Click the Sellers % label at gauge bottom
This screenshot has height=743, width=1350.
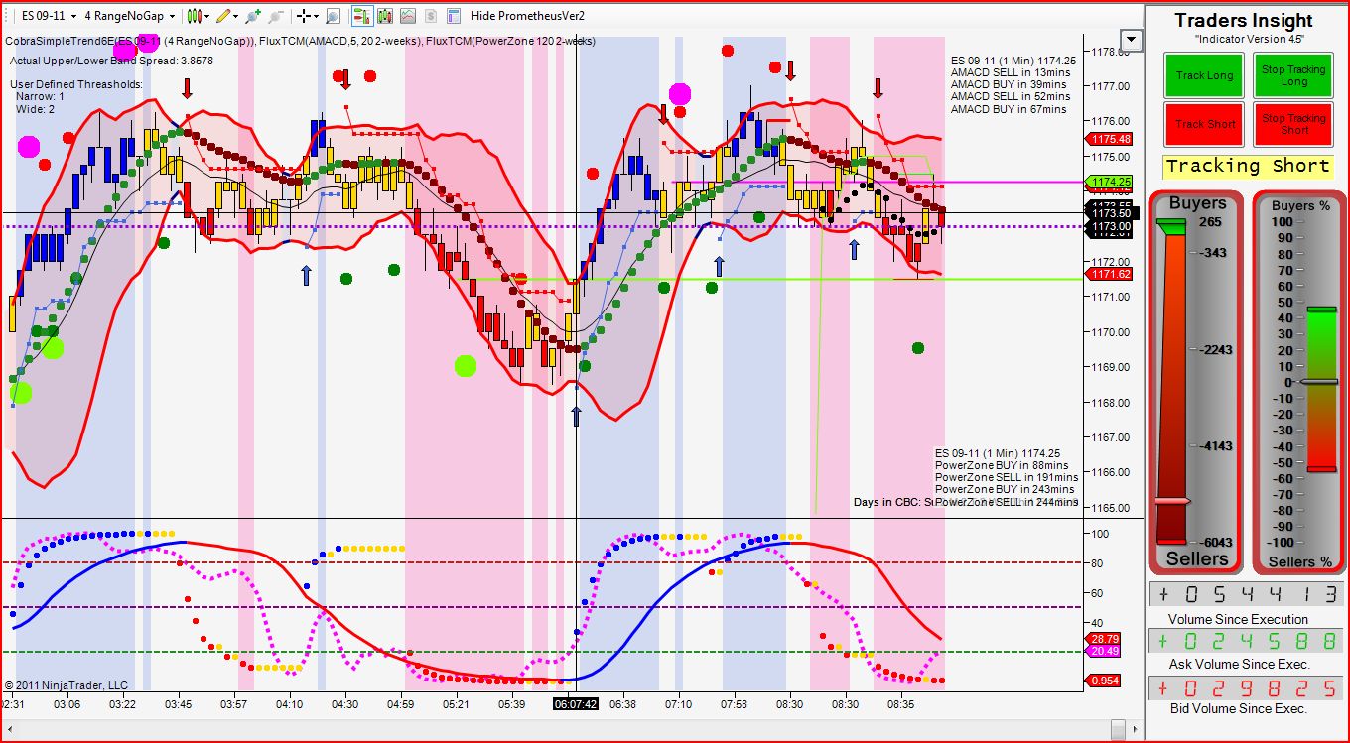1298,561
